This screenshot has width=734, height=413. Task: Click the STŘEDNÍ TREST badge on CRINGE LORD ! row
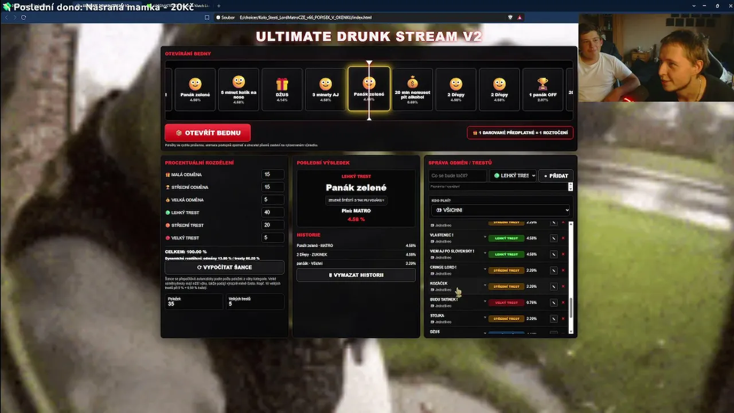(506, 270)
